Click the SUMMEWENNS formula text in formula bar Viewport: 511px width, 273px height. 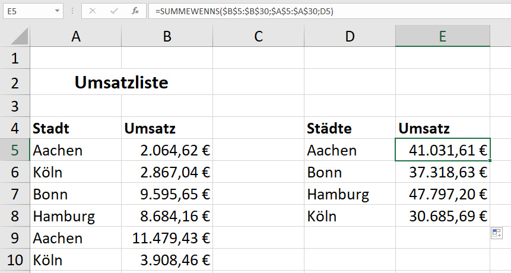coord(245,11)
